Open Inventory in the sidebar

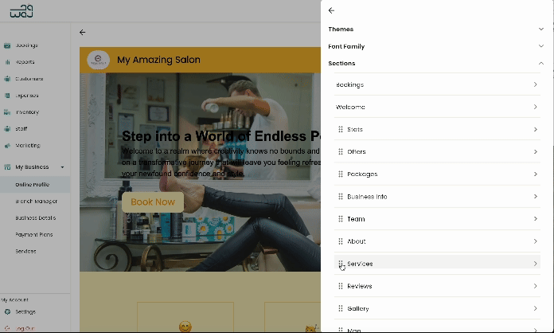click(27, 112)
